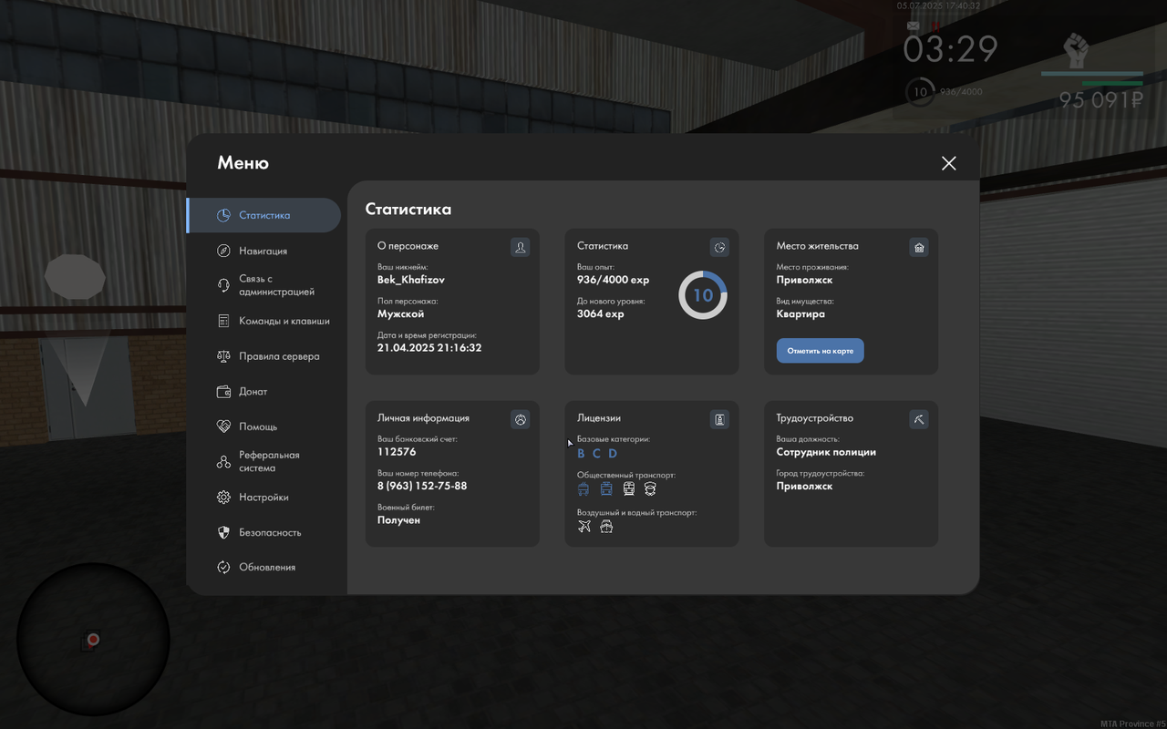Click the bank account number 112576
This screenshot has height=729, width=1167.
coord(397,452)
